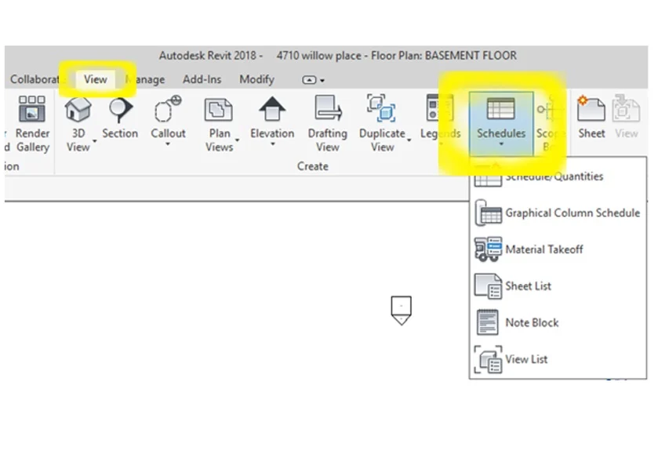This screenshot has height=476, width=658.
Task: Open the Add-Ins ribbon tab
Action: pos(202,79)
